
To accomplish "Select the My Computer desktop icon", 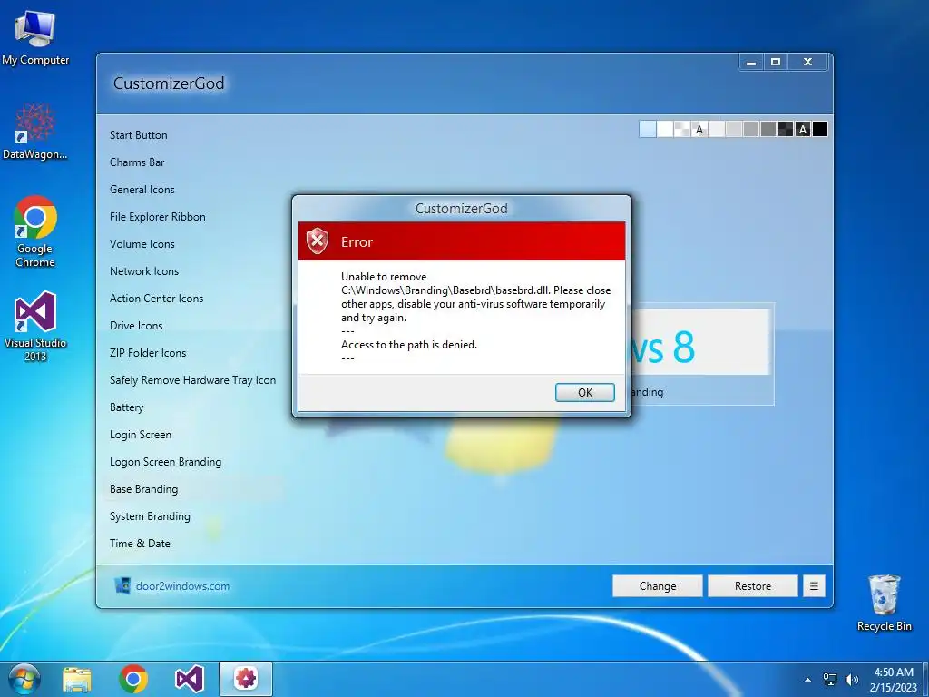I will point(35,37).
